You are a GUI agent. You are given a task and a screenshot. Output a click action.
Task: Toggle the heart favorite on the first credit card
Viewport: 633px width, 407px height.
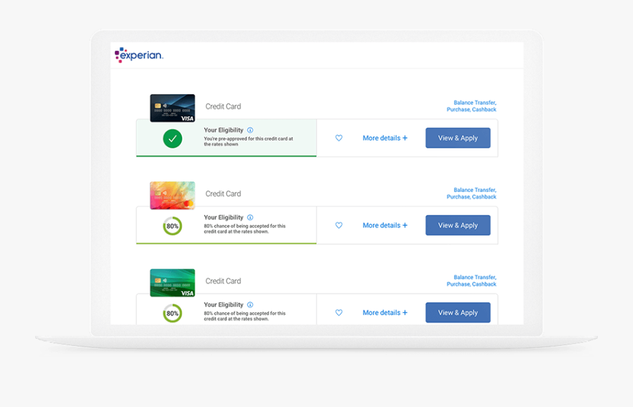click(339, 138)
